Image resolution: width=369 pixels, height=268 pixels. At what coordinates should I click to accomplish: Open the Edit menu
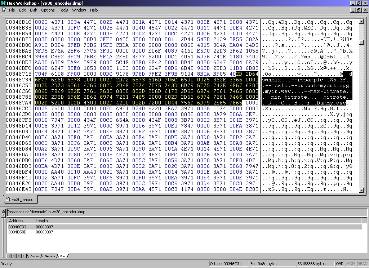pyautogui.click(x=22, y=10)
